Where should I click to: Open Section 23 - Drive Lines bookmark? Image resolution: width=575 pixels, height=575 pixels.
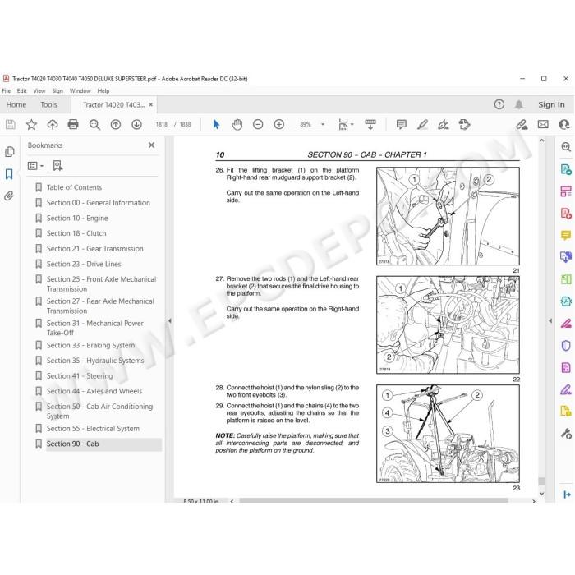[x=84, y=264]
